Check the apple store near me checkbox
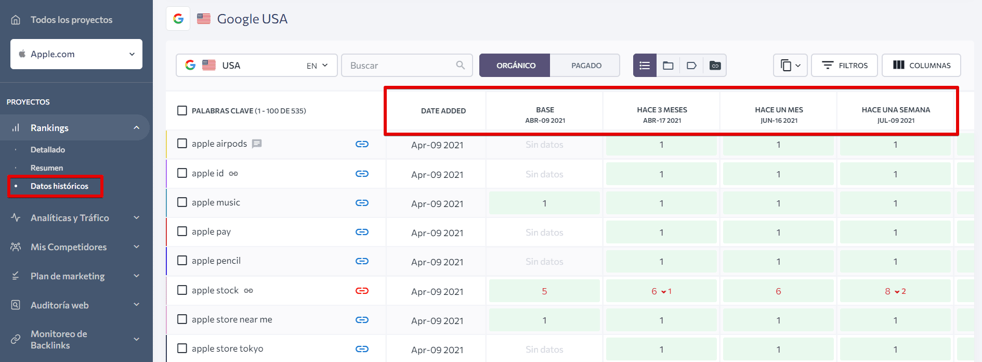This screenshot has width=982, height=362. pos(182,319)
